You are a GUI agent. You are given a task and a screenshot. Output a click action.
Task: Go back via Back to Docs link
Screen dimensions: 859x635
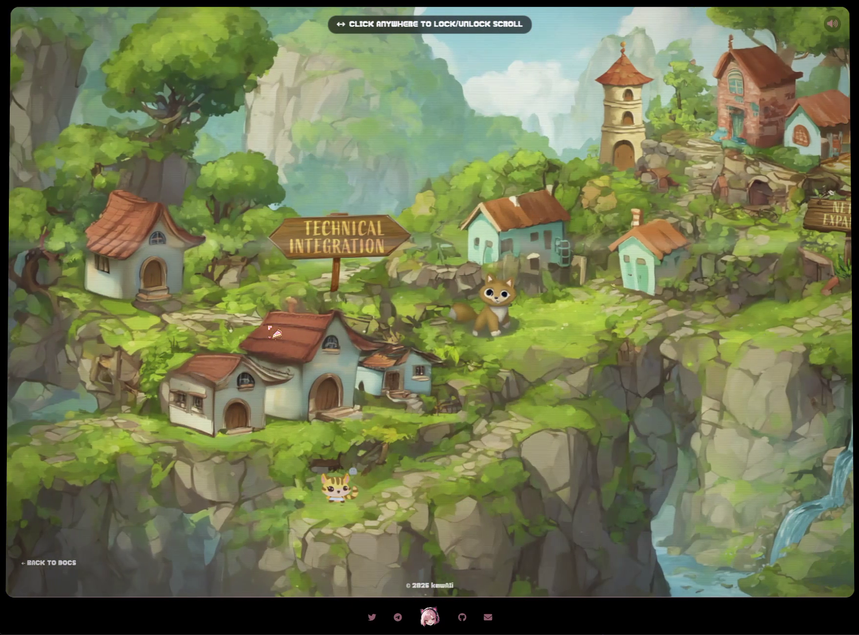click(49, 563)
